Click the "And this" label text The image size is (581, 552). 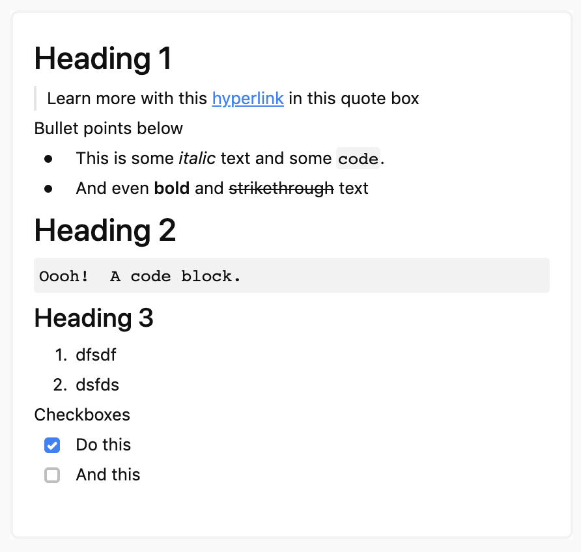click(x=108, y=475)
